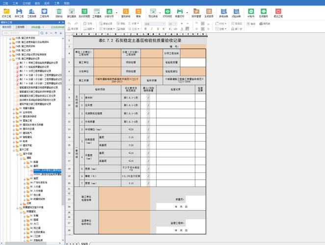
Task: Open the 回收站 recycle bin tool
Action: [59, 11]
